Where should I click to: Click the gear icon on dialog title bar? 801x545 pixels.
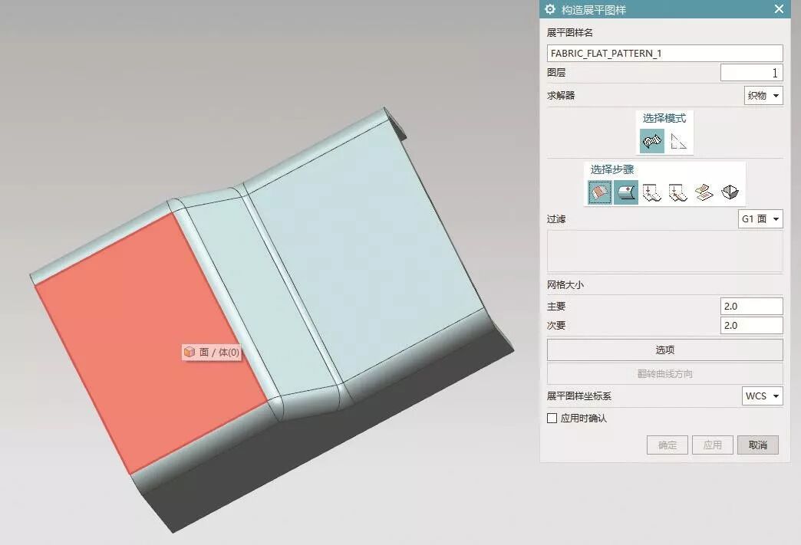549,9
